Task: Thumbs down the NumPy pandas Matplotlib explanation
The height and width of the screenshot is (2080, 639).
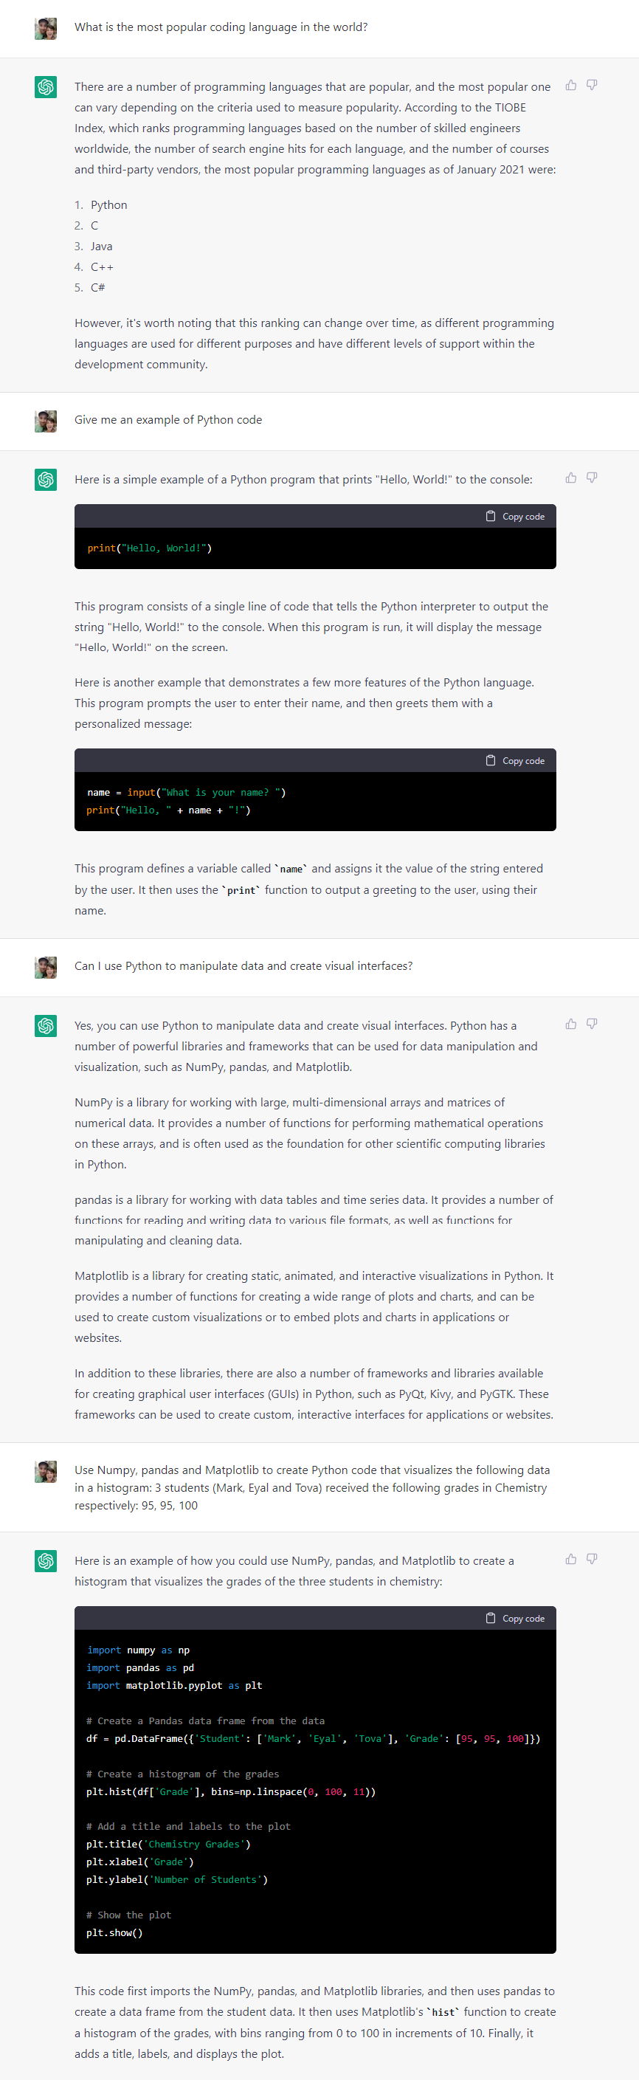Action: pos(591,1023)
